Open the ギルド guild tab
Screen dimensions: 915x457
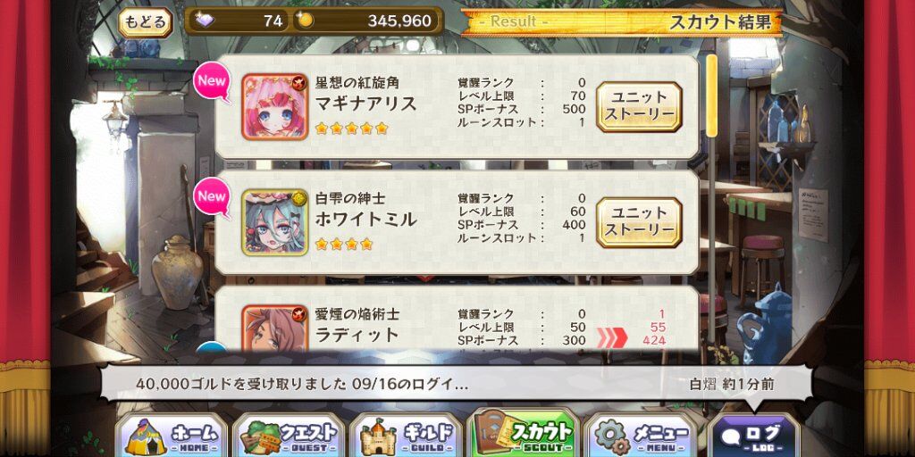coord(406,435)
